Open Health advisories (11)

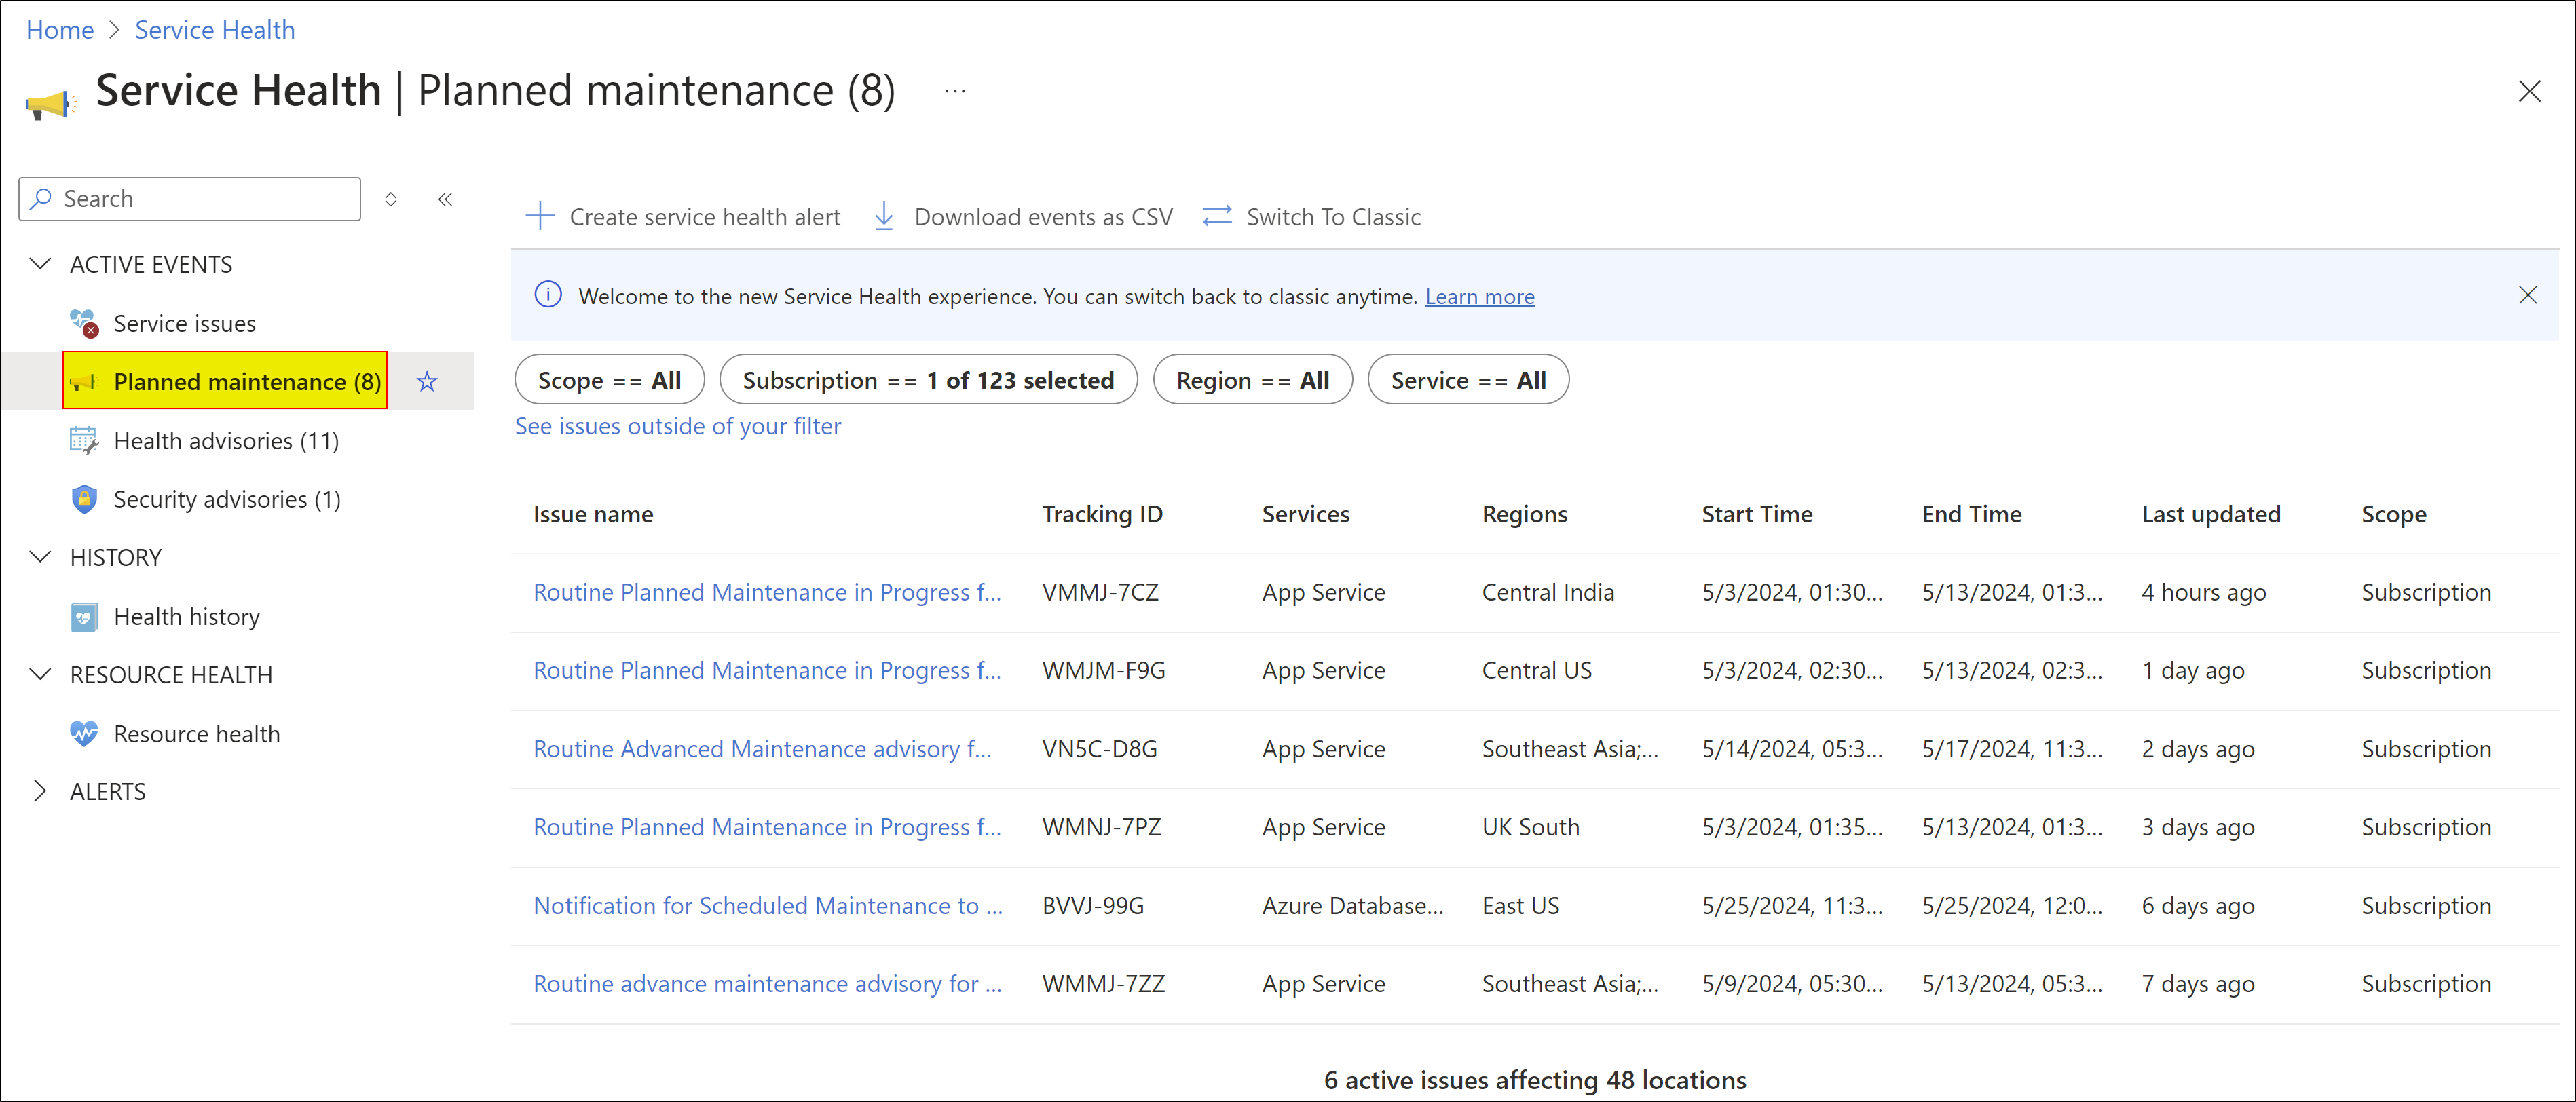click(227, 441)
